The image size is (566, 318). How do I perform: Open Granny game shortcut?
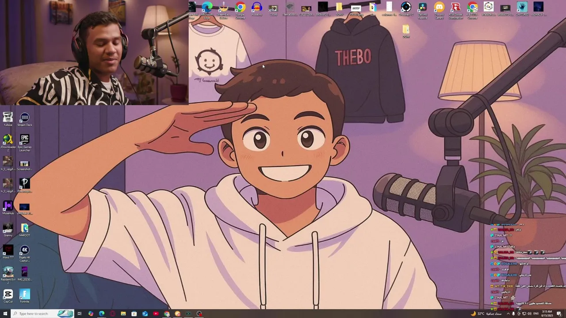(8, 230)
